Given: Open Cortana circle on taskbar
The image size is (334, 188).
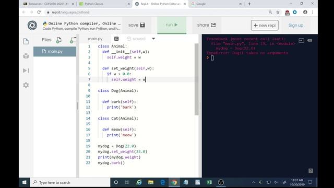Looking at the screenshot, I should [x=116, y=182].
